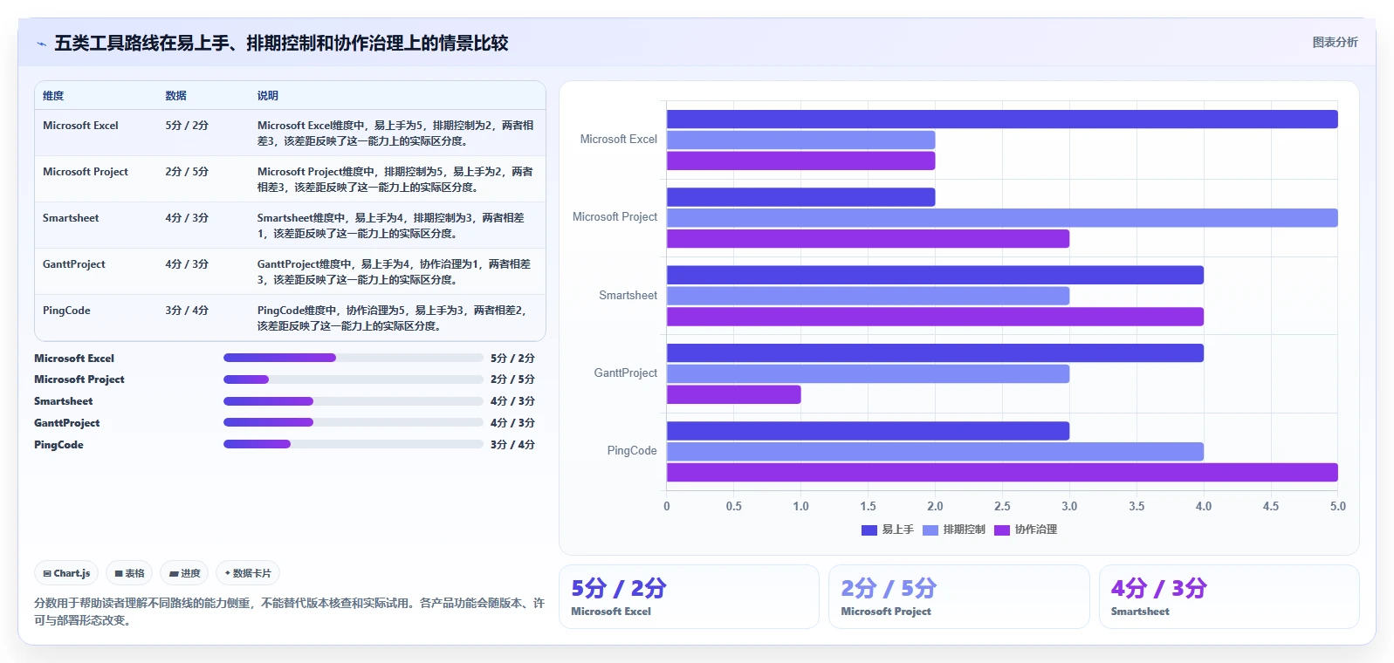
Task: Click the 3分 / 4分 cell in the table
Action: [x=187, y=311]
